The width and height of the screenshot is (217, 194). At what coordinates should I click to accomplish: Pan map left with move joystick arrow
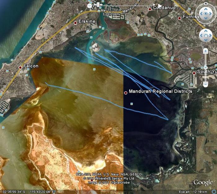tap(201, 35)
